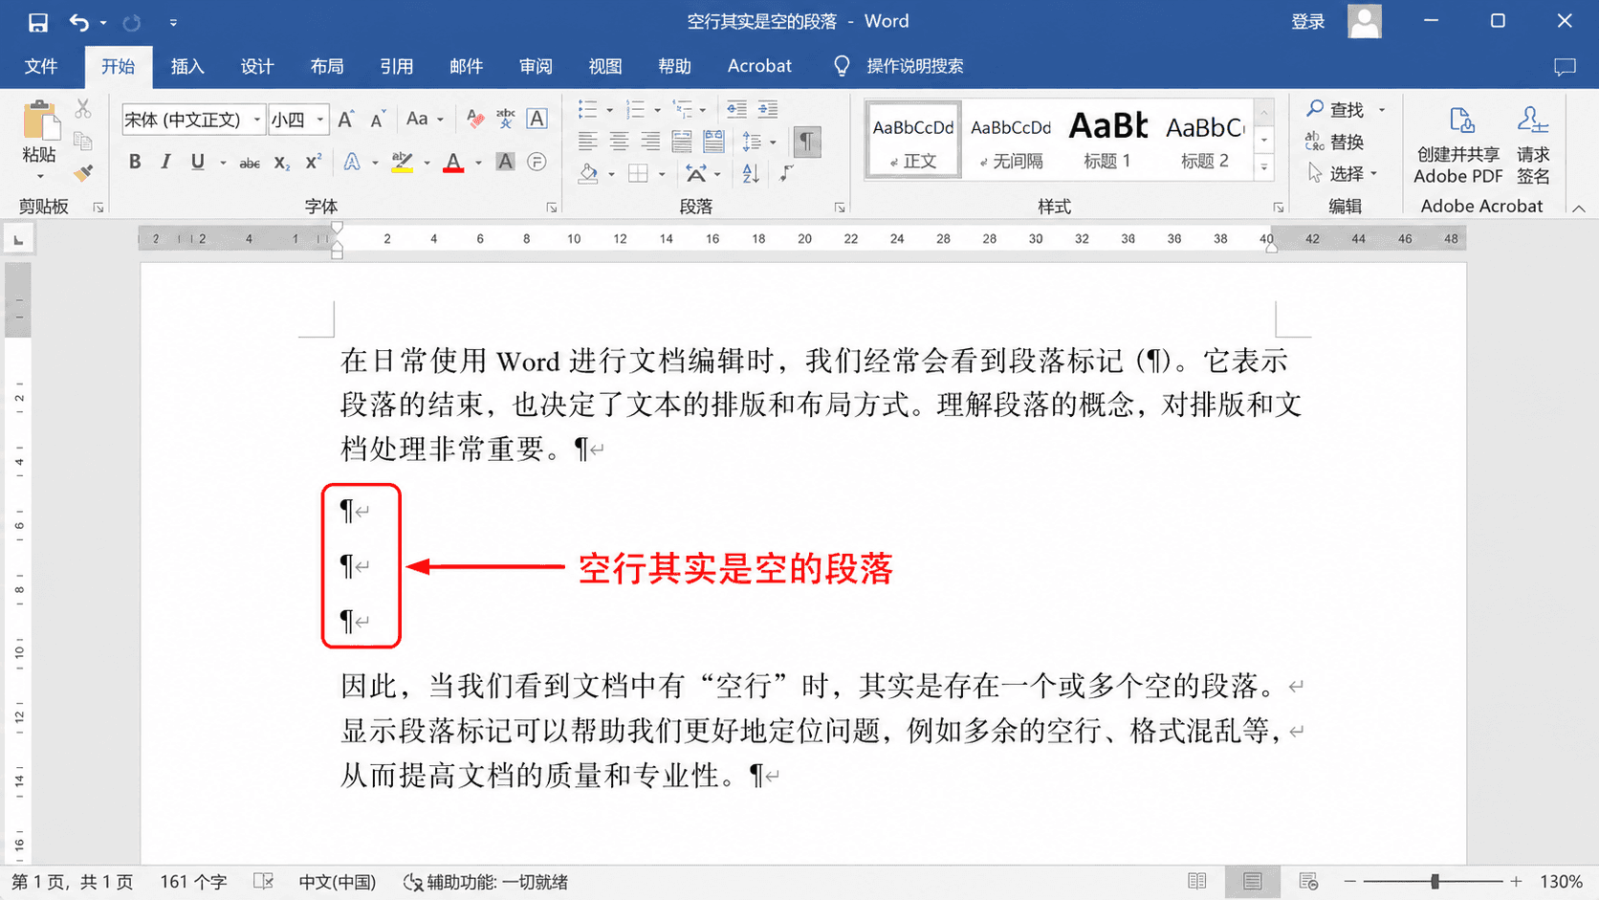Open the 文件 tab
This screenshot has height=900, width=1599.
pyautogui.click(x=41, y=66)
